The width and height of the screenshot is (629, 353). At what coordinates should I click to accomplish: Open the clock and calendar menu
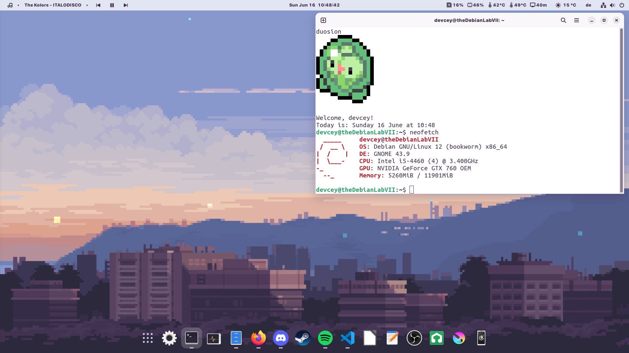coord(314,5)
